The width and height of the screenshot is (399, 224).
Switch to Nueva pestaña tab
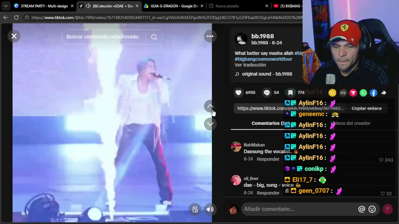238,6
